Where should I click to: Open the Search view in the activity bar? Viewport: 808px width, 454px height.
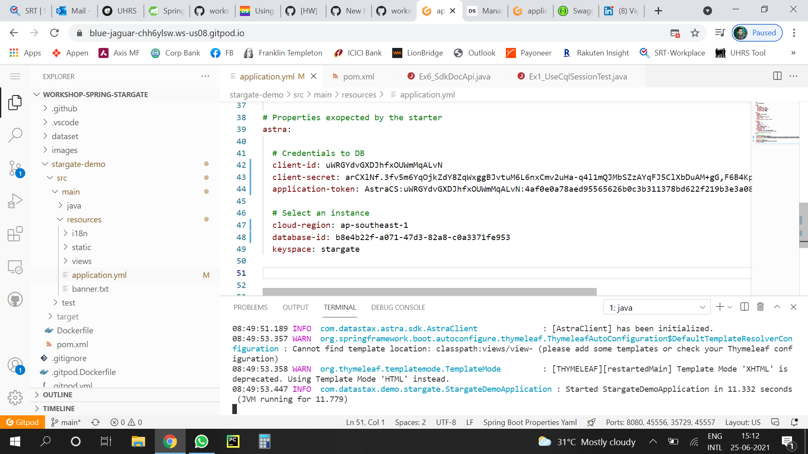coord(15,135)
